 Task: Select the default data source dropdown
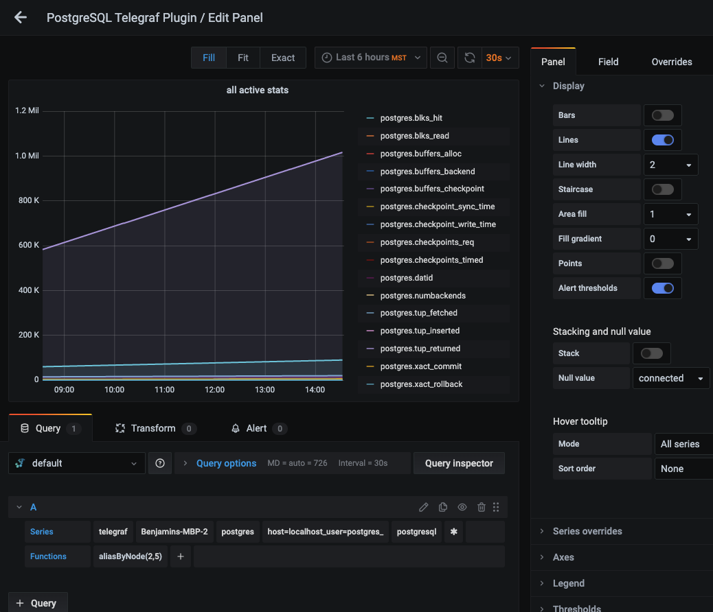(77, 463)
